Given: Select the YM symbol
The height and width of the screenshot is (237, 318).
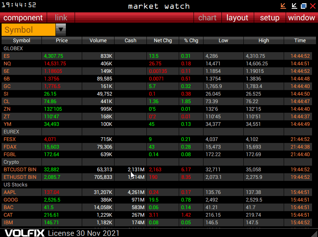Looking at the screenshot, I should 7,124.
